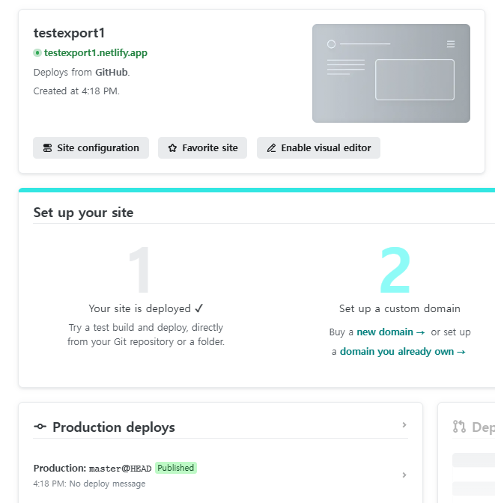Click the pencil icon for visual editor
The image size is (495, 503).
[x=271, y=148]
